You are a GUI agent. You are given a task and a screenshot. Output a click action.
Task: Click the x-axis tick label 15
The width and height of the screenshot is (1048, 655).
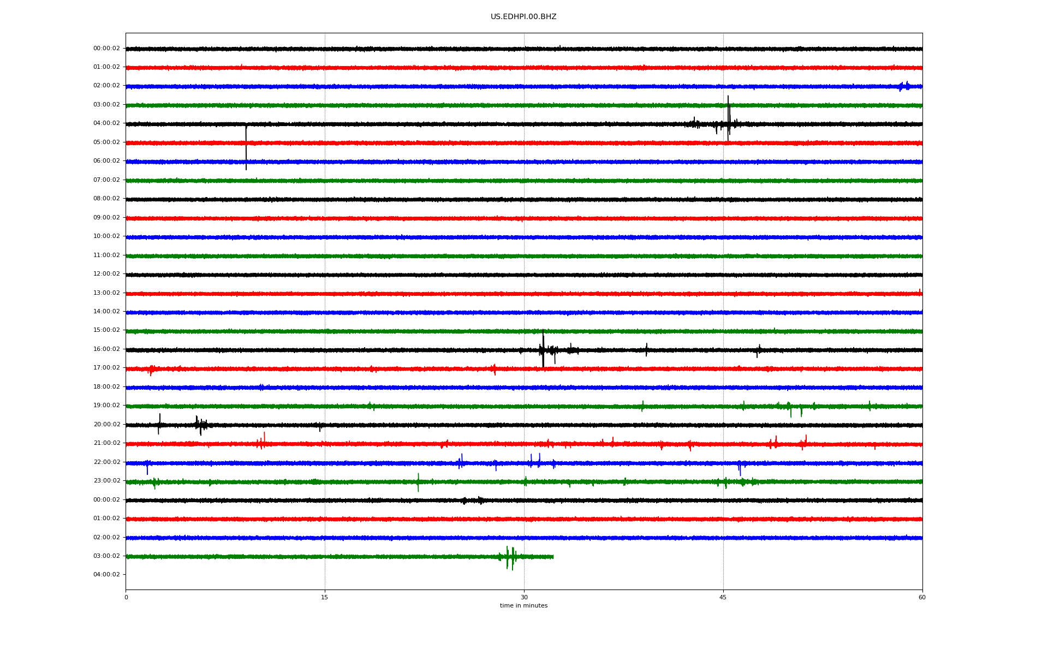point(325,597)
